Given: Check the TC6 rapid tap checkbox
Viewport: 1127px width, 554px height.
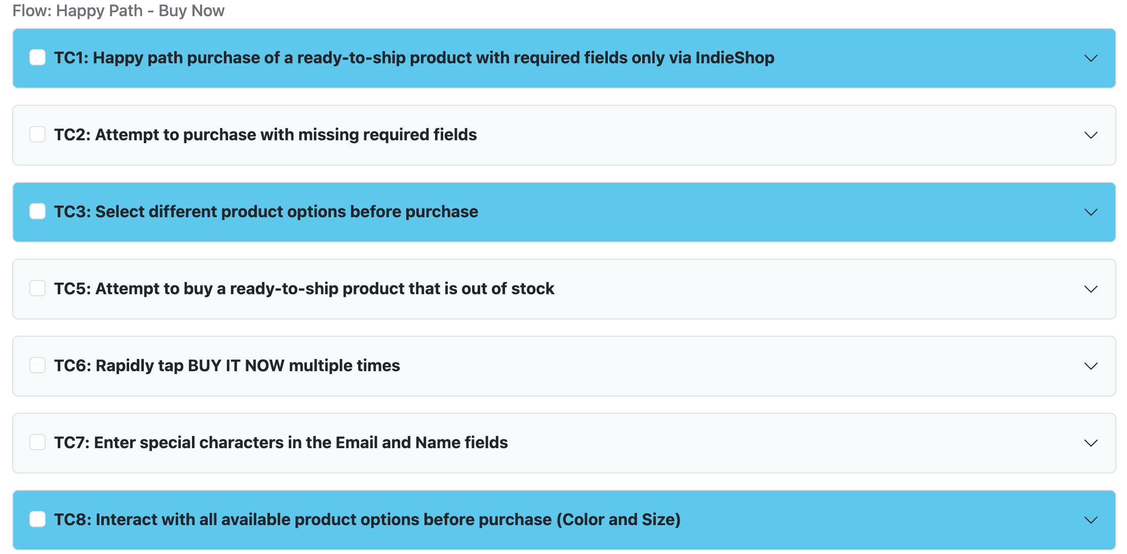Looking at the screenshot, I should pyautogui.click(x=37, y=366).
